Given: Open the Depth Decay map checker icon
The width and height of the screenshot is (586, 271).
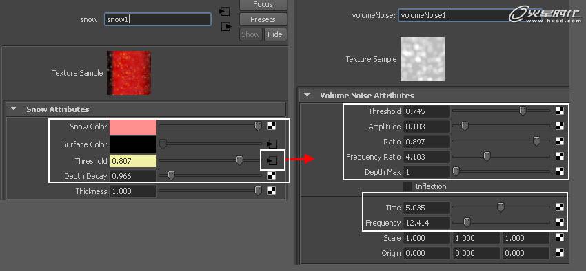Looking at the screenshot, I should (x=272, y=175).
